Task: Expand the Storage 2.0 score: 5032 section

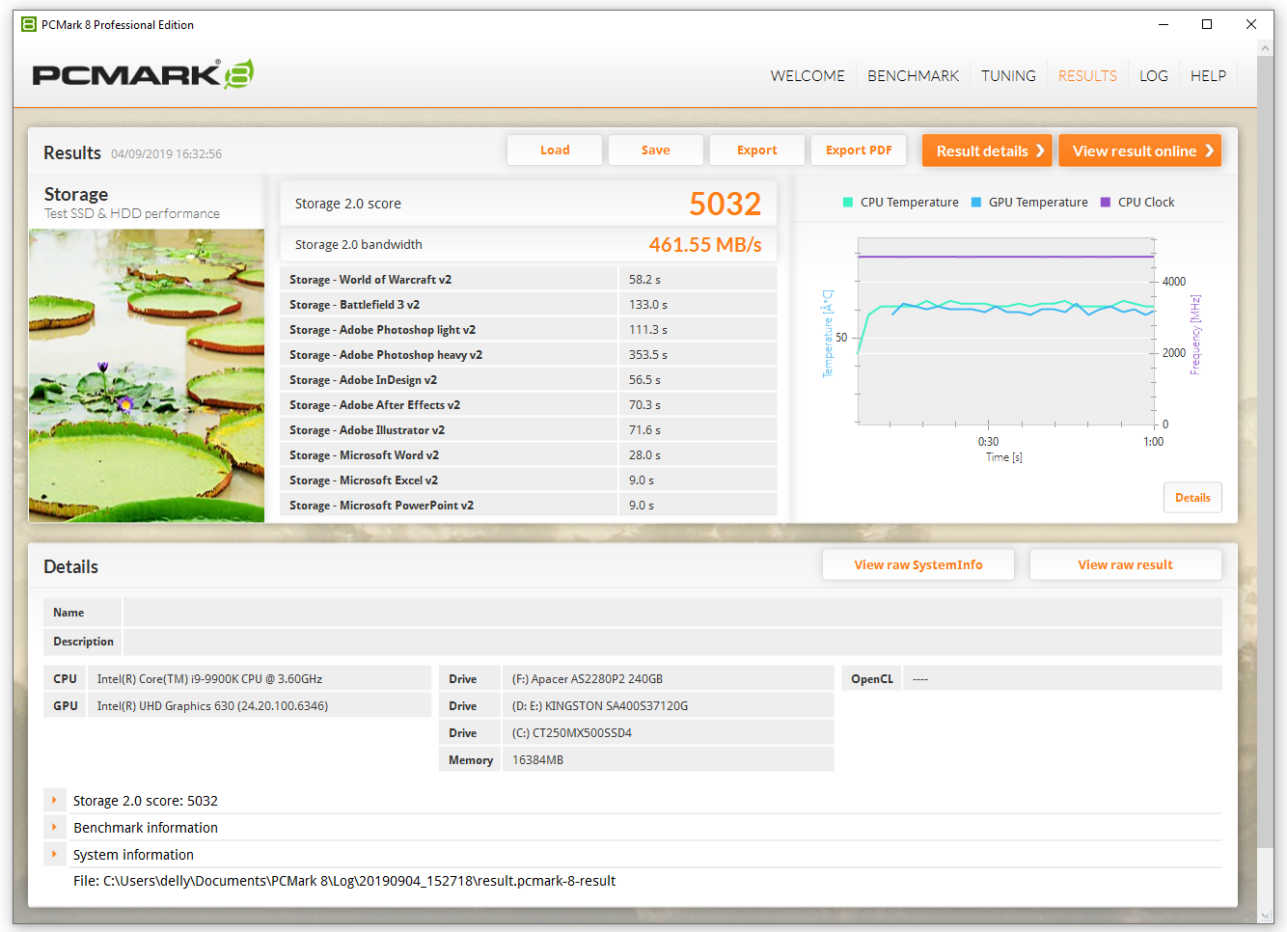Action: click(54, 800)
